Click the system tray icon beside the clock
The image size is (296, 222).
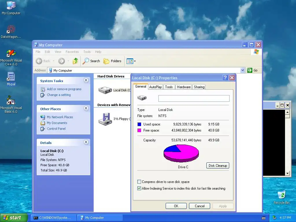pos(275,218)
